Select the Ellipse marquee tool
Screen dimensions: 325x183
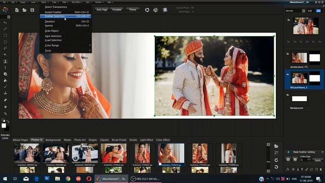coord(6,42)
